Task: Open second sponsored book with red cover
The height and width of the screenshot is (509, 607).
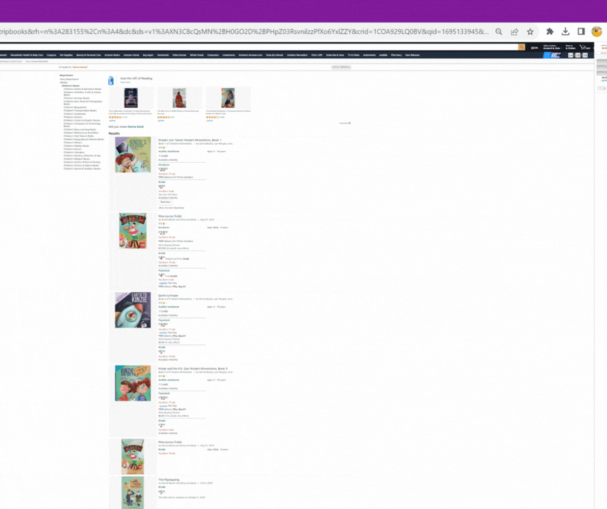Action: click(180, 98)
